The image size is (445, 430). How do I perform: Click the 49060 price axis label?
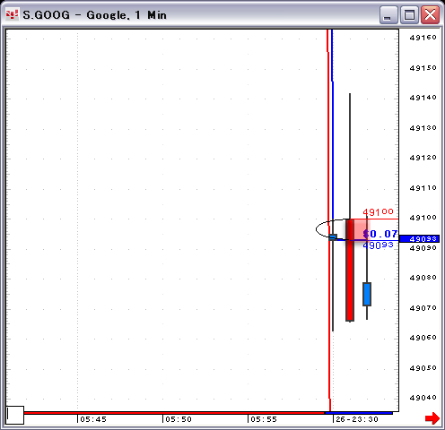(x=423, y=338)
